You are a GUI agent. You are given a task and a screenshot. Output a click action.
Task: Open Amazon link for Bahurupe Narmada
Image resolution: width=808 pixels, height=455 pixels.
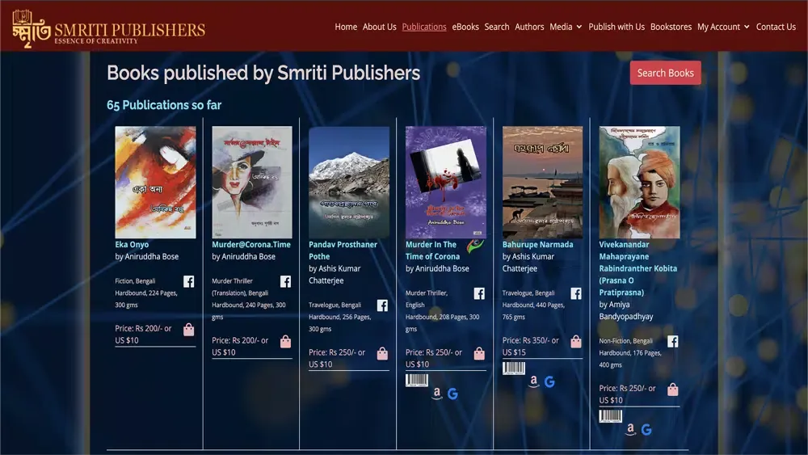tap(534, 381)
